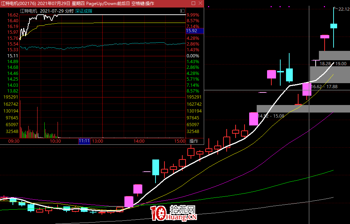Click the 13:00 time axis label
This screenshot has width=350, height=224.
97,141
